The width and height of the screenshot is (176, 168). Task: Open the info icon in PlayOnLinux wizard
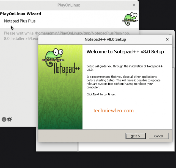click(4, 119)
